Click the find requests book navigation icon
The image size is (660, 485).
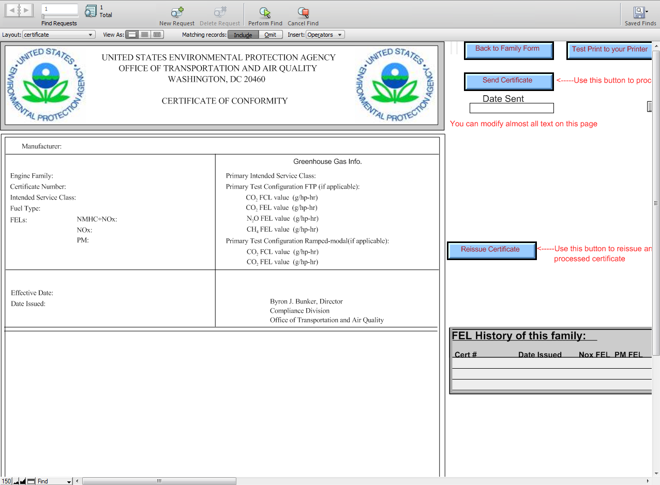[19, 10]
